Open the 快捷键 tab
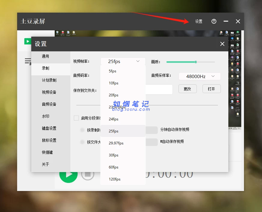 pos(51,153)
